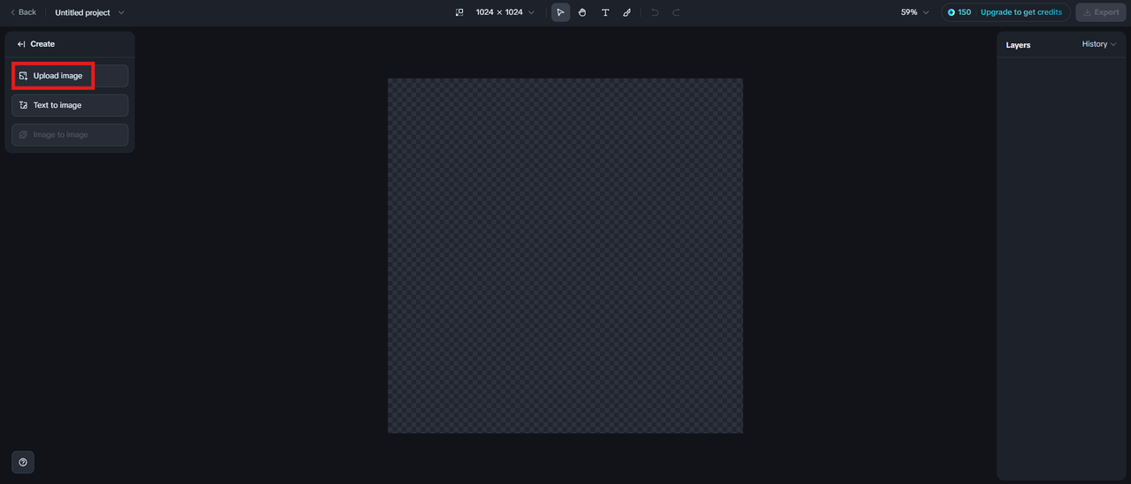Screen dimensions: 1131x484
Task: Redo the last action
Action: [x=677, y=12]
